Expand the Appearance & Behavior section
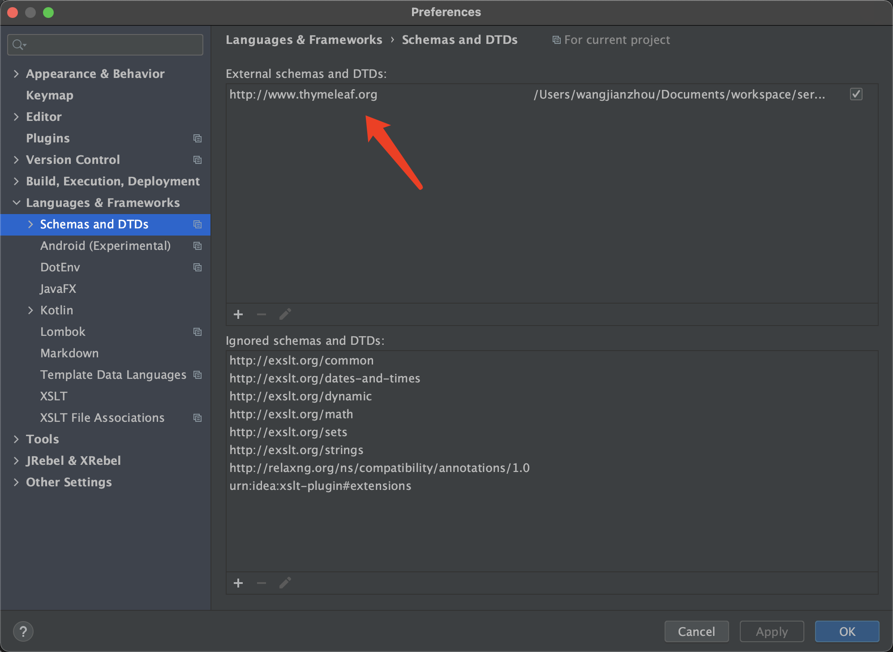Screen dimensions: 893x652 click(x=16, y=74)
